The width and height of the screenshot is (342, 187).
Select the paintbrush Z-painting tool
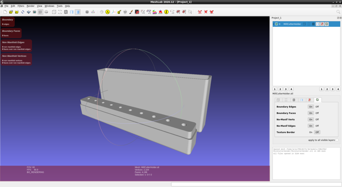click(x=131, y=12)
